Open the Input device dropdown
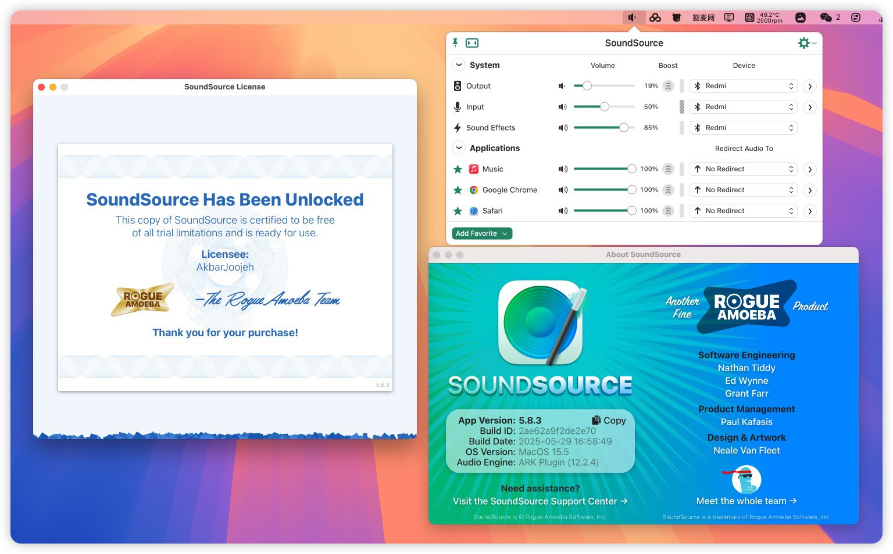The height and width of the screenshot is (554, 893). [x=744, y=107]
